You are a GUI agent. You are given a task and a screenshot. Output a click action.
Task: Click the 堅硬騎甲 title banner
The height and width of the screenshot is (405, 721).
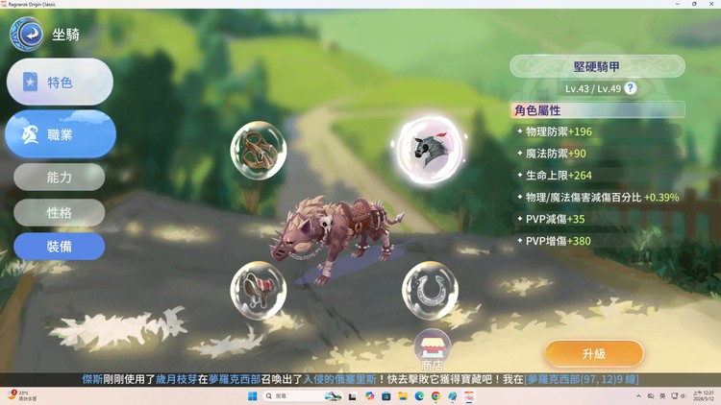point(597,66)
